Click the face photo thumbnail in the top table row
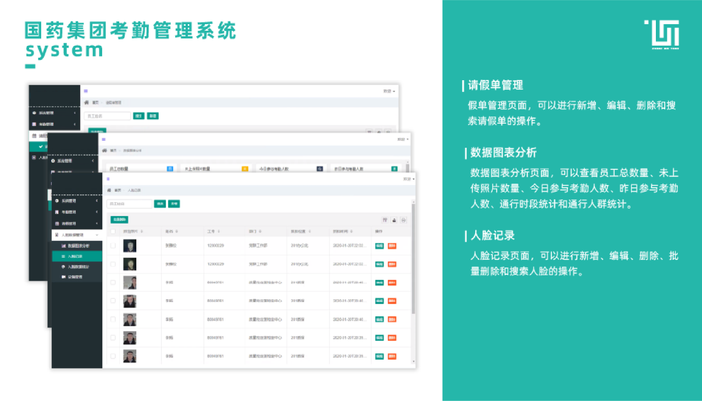This screenshot has height=401, width=702. tap(130, 246)
